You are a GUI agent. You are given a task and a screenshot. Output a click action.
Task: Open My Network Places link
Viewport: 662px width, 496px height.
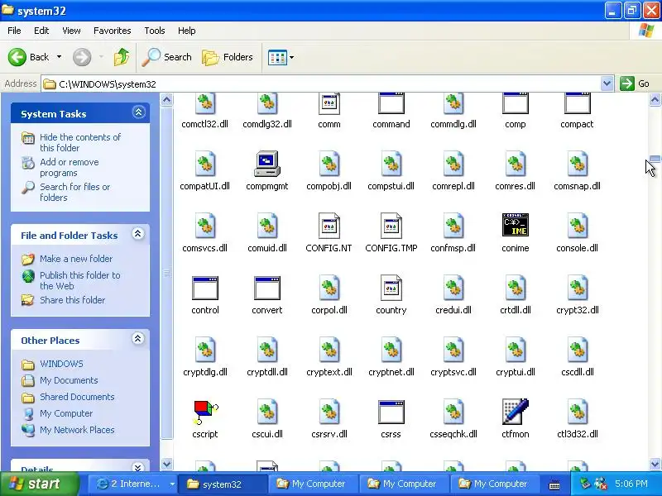(x=77, y=430)
